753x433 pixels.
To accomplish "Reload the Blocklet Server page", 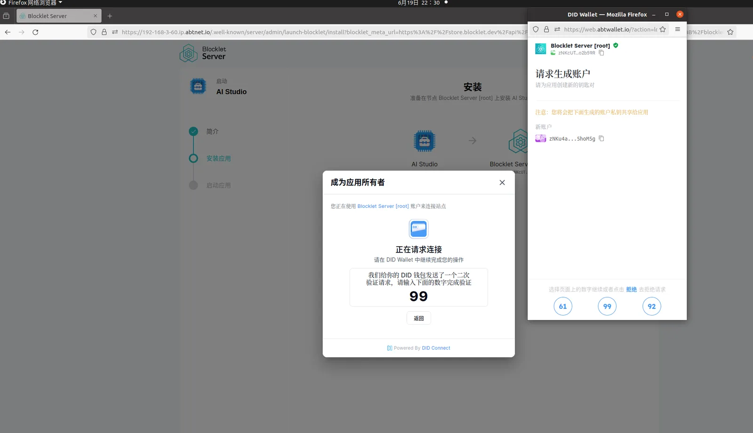I will [x=35, y=32].
